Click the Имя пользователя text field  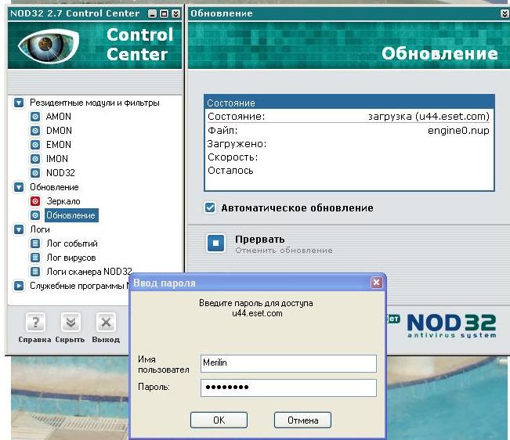(x=288, y=363)
